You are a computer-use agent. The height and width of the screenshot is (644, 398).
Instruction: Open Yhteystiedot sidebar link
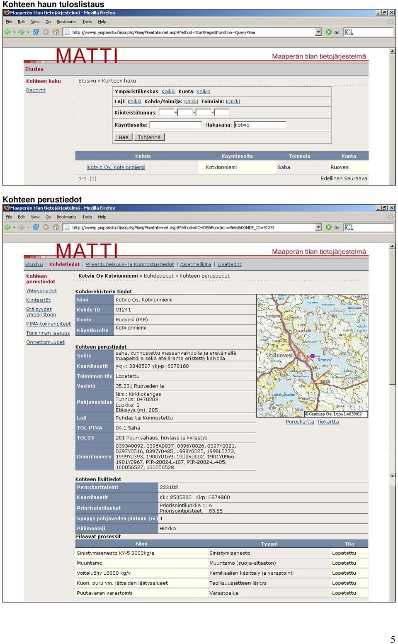pyautogui.click(x=41, y=291)
